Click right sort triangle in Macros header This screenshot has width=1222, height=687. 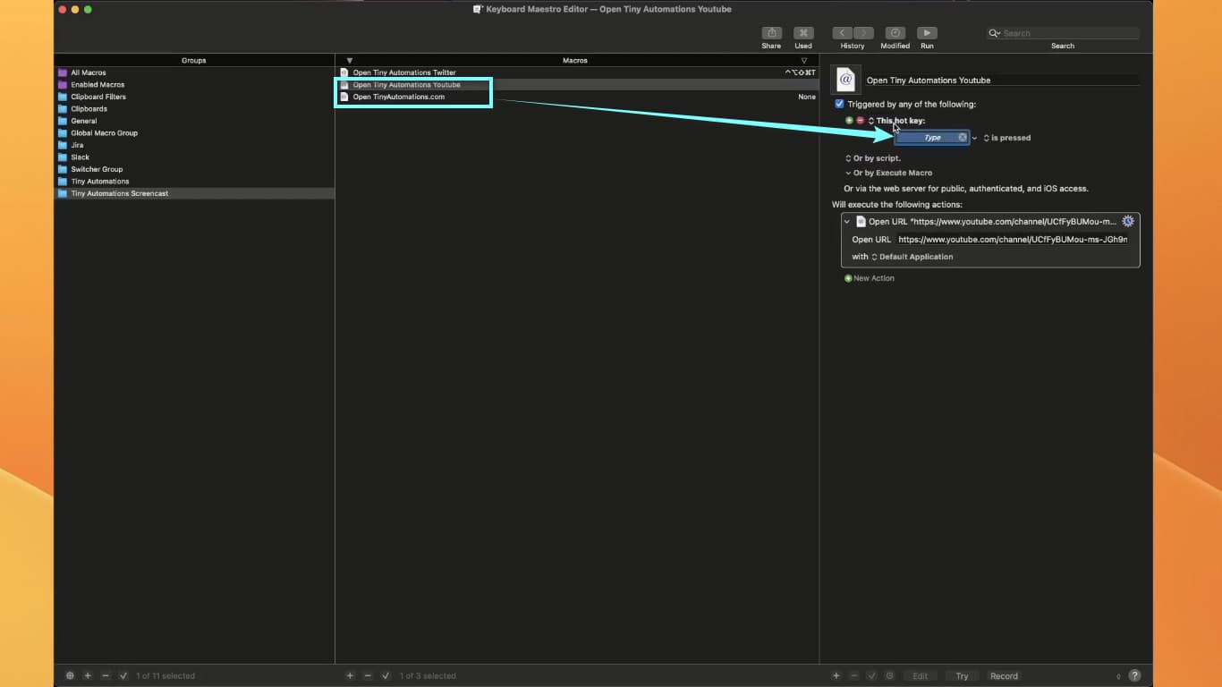[804, 60]
